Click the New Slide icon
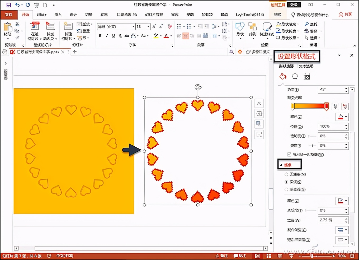Image resolution: width=359 pixels, height=260 pixels. (x=68, y=27)
